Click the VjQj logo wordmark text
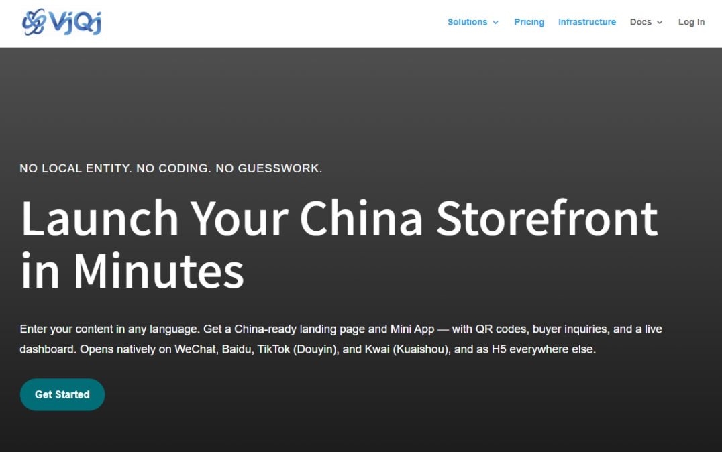 pyautogui.click(x=75, y=22)
